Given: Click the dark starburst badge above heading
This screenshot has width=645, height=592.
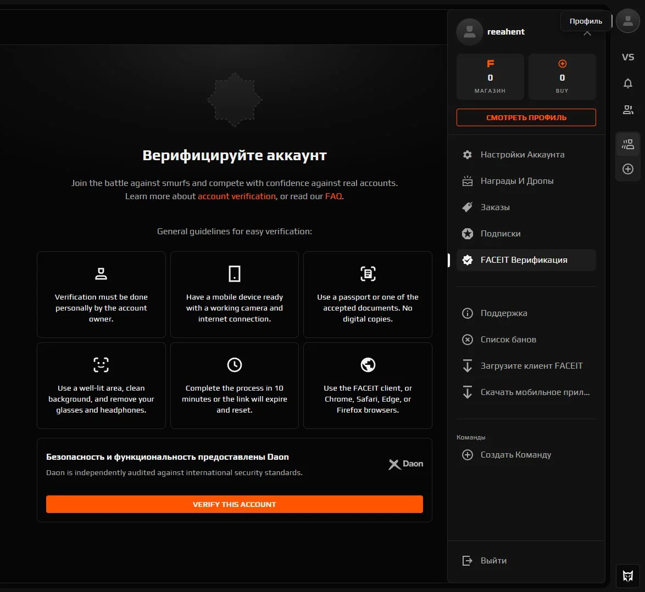Looking at the screenshot, I should point(235,100).
